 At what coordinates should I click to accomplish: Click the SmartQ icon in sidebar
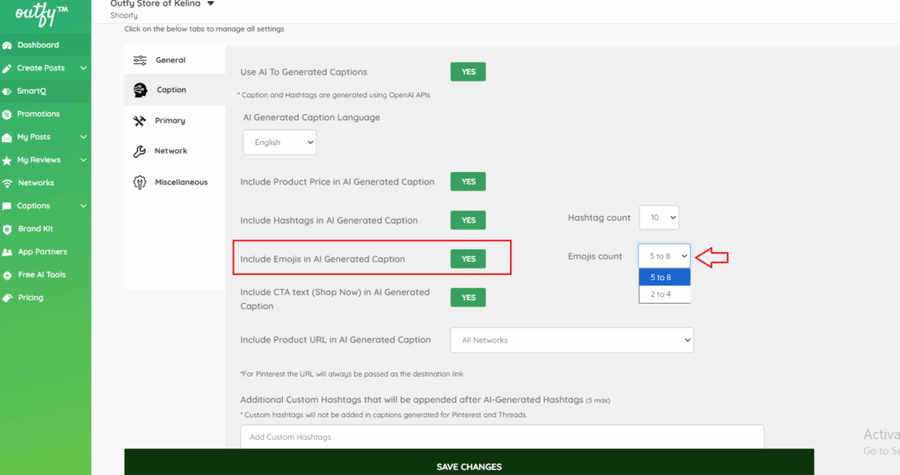[x=8, y=90]
